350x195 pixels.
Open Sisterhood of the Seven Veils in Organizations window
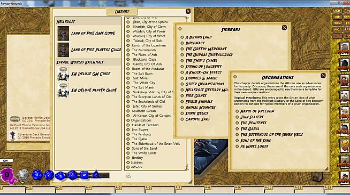click(x=272, y=135)
